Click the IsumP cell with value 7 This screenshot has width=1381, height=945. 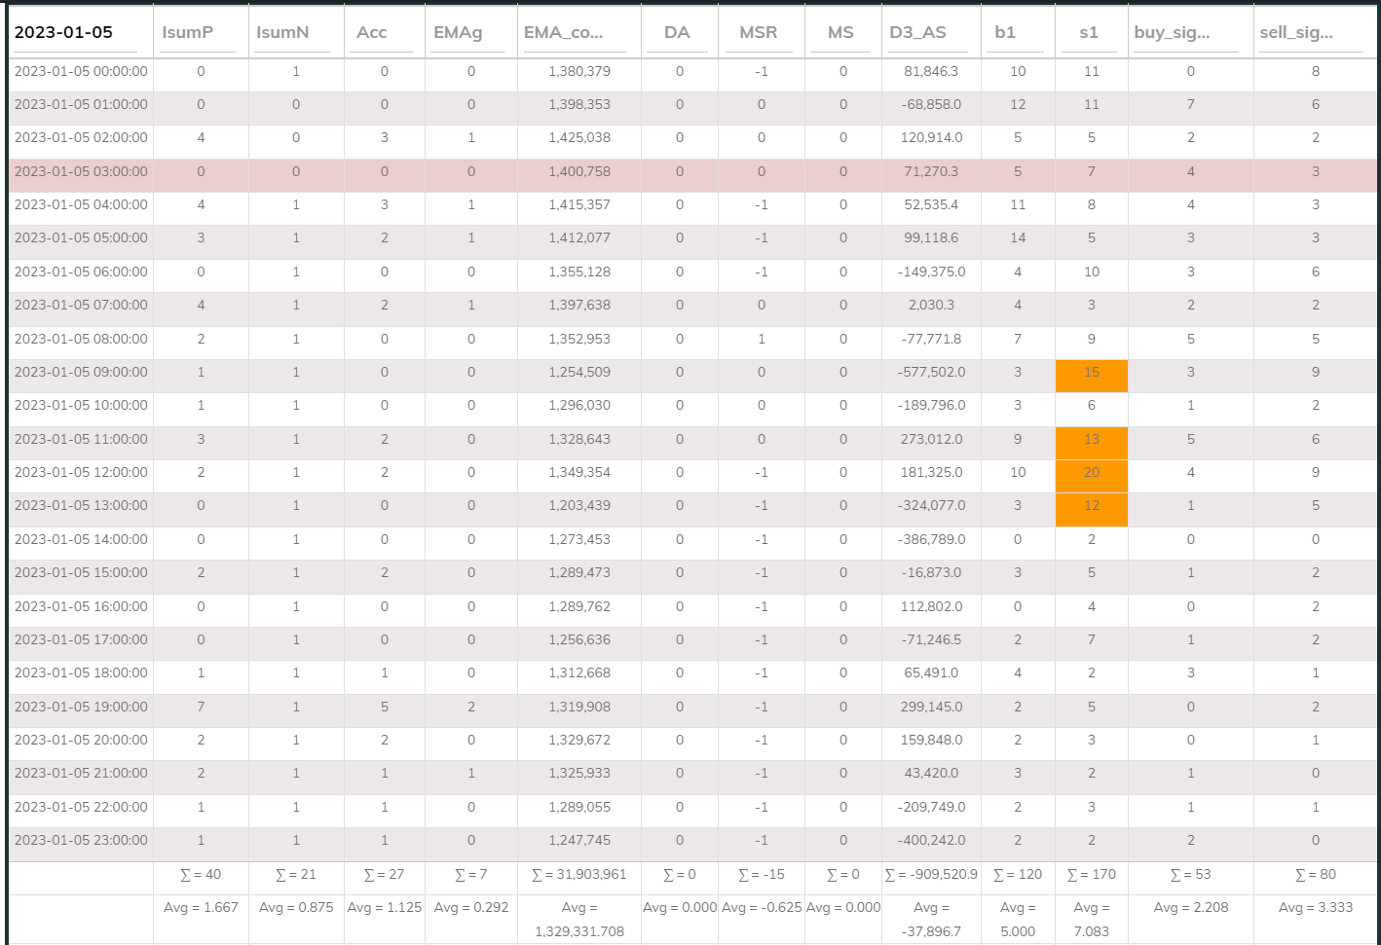[x=201, y=707]
